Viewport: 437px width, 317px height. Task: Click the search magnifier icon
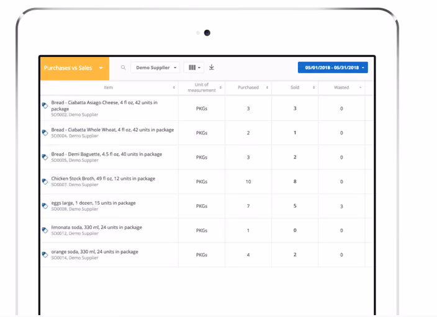pos(123,68)
